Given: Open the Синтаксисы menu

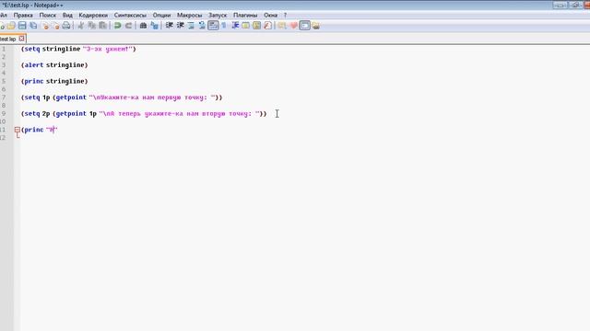Looking at the screenshot, I should coord(130,15).
